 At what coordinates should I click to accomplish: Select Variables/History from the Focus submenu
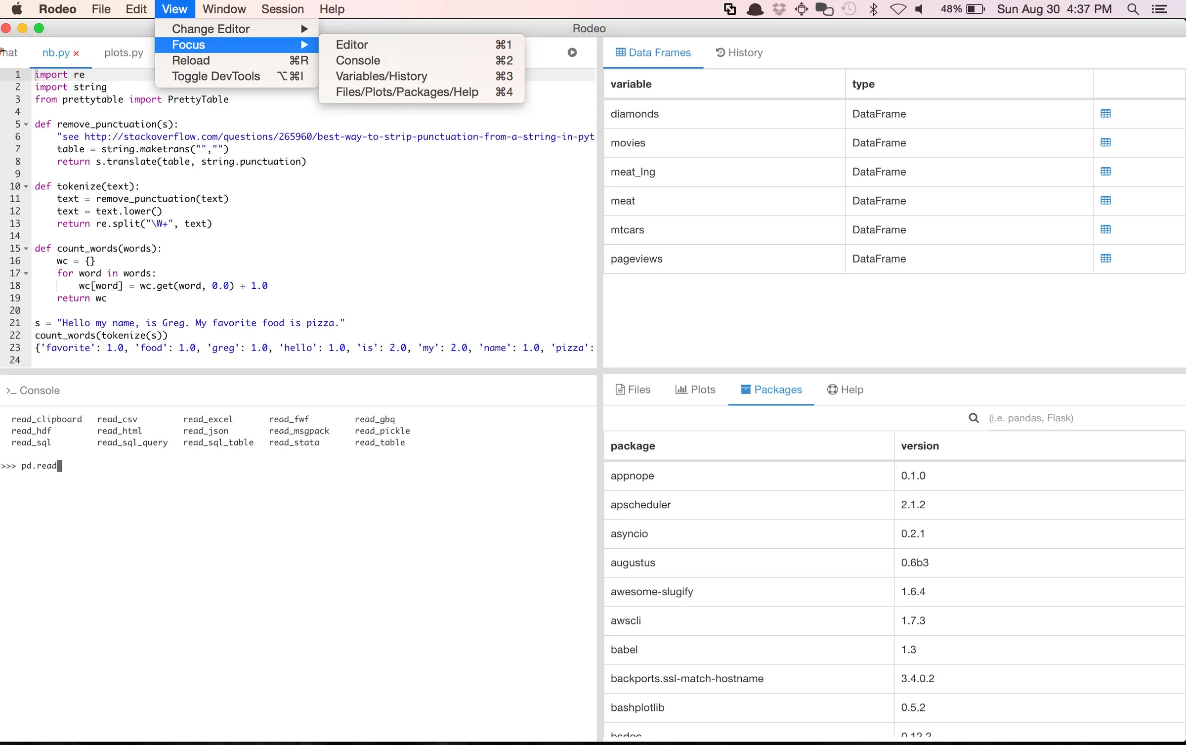click(x=381, y=76)
